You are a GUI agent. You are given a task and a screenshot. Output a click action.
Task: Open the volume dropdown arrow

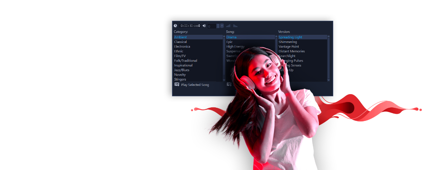click(222, 26)
